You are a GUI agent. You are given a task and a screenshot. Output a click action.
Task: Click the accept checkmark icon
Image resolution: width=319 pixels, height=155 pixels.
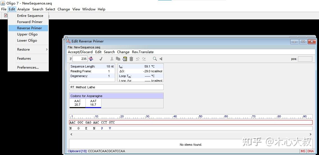(x=101, y=59)
